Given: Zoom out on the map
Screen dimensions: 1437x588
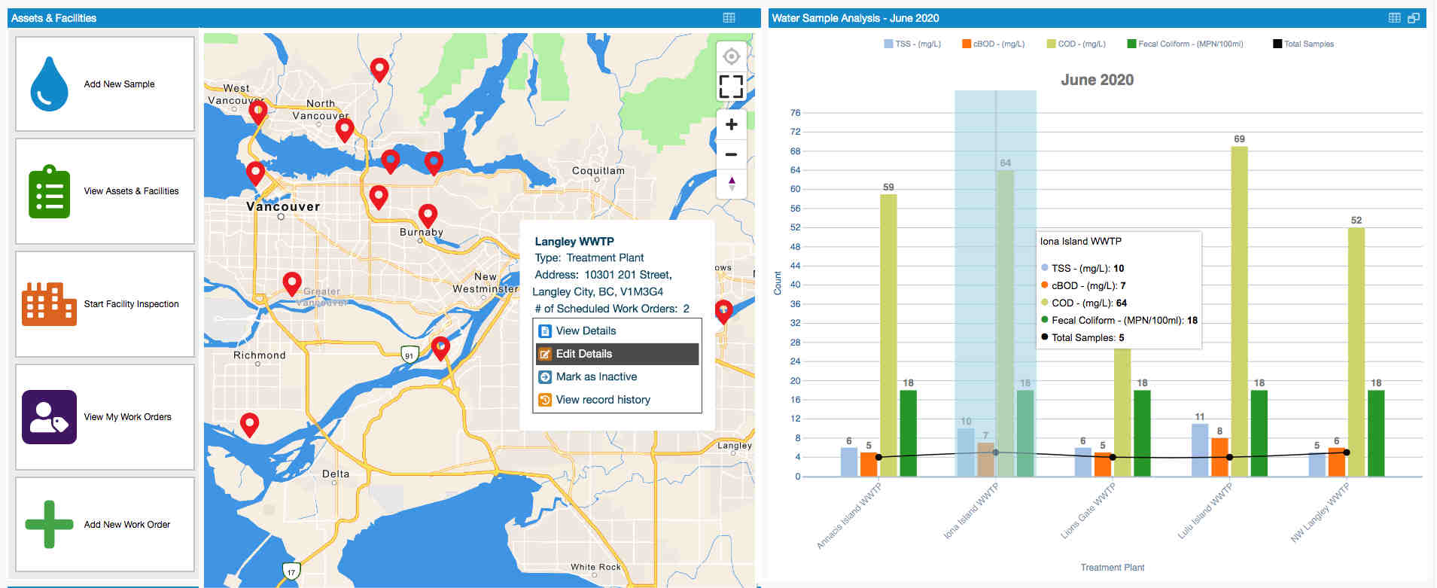Looking at the screenshot, I should coord(731,154).
